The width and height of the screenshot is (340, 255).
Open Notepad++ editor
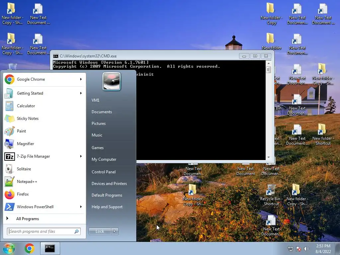[x=44, y=182]
